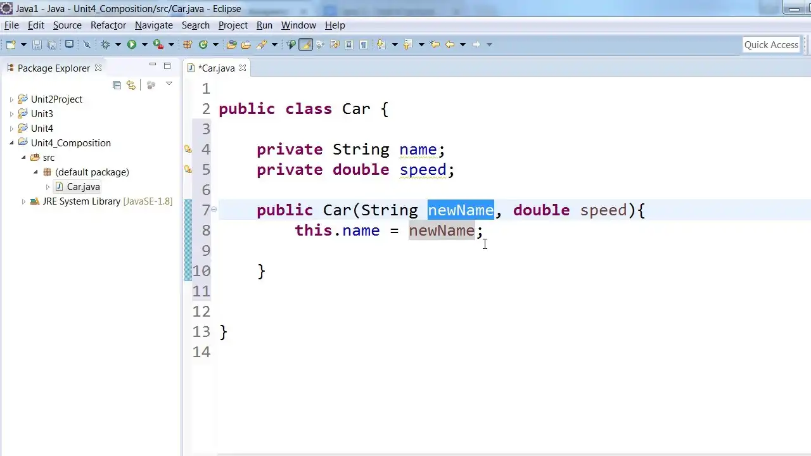This screenshot has width=811, height=456.
Task: Start debugging with the Debug icon
Action: tap(105, 44)
